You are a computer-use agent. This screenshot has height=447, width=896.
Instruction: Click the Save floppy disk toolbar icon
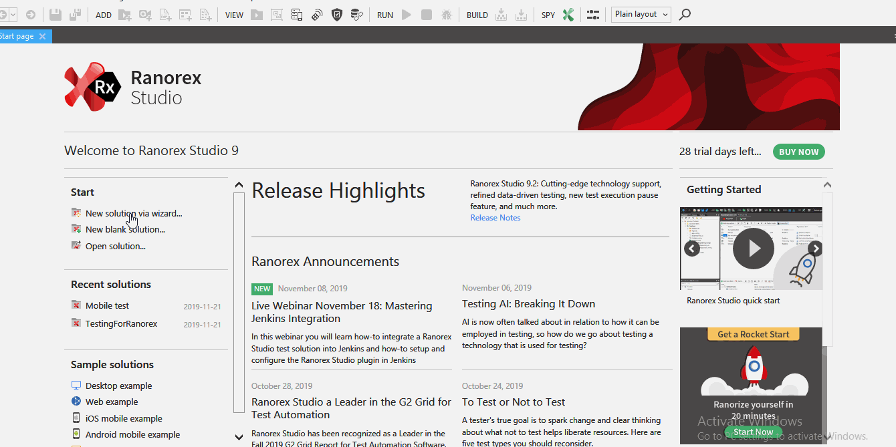tap(55, 15)
